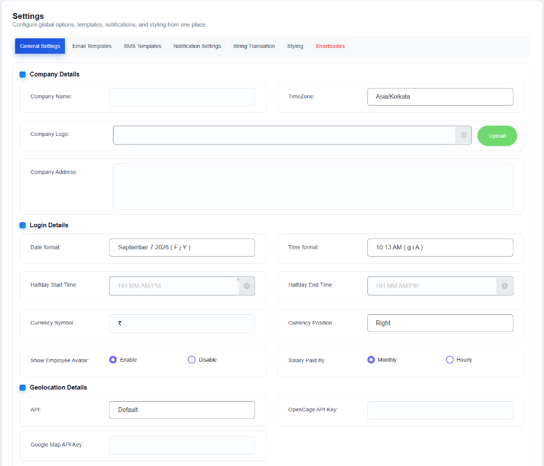This screenshot has height=466, width=544.
Task: Select Enable for Show Employee Avatar
Action: pyautogui.click(x=113, y=360)
